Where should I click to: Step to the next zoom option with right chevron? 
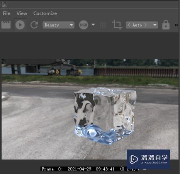pos(145,25)
